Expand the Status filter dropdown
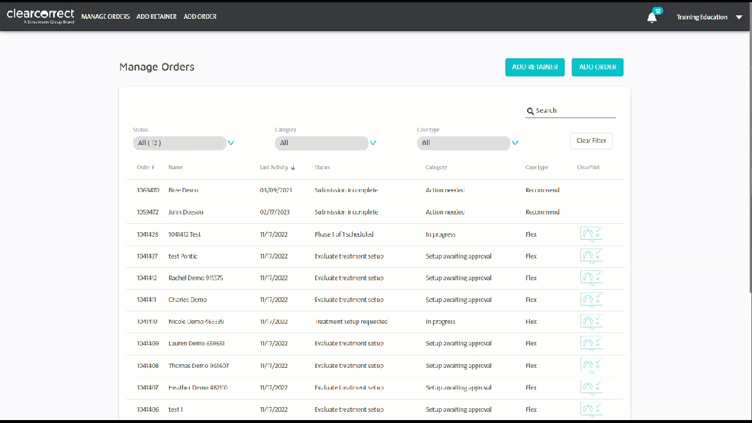 tap(231, 143)
